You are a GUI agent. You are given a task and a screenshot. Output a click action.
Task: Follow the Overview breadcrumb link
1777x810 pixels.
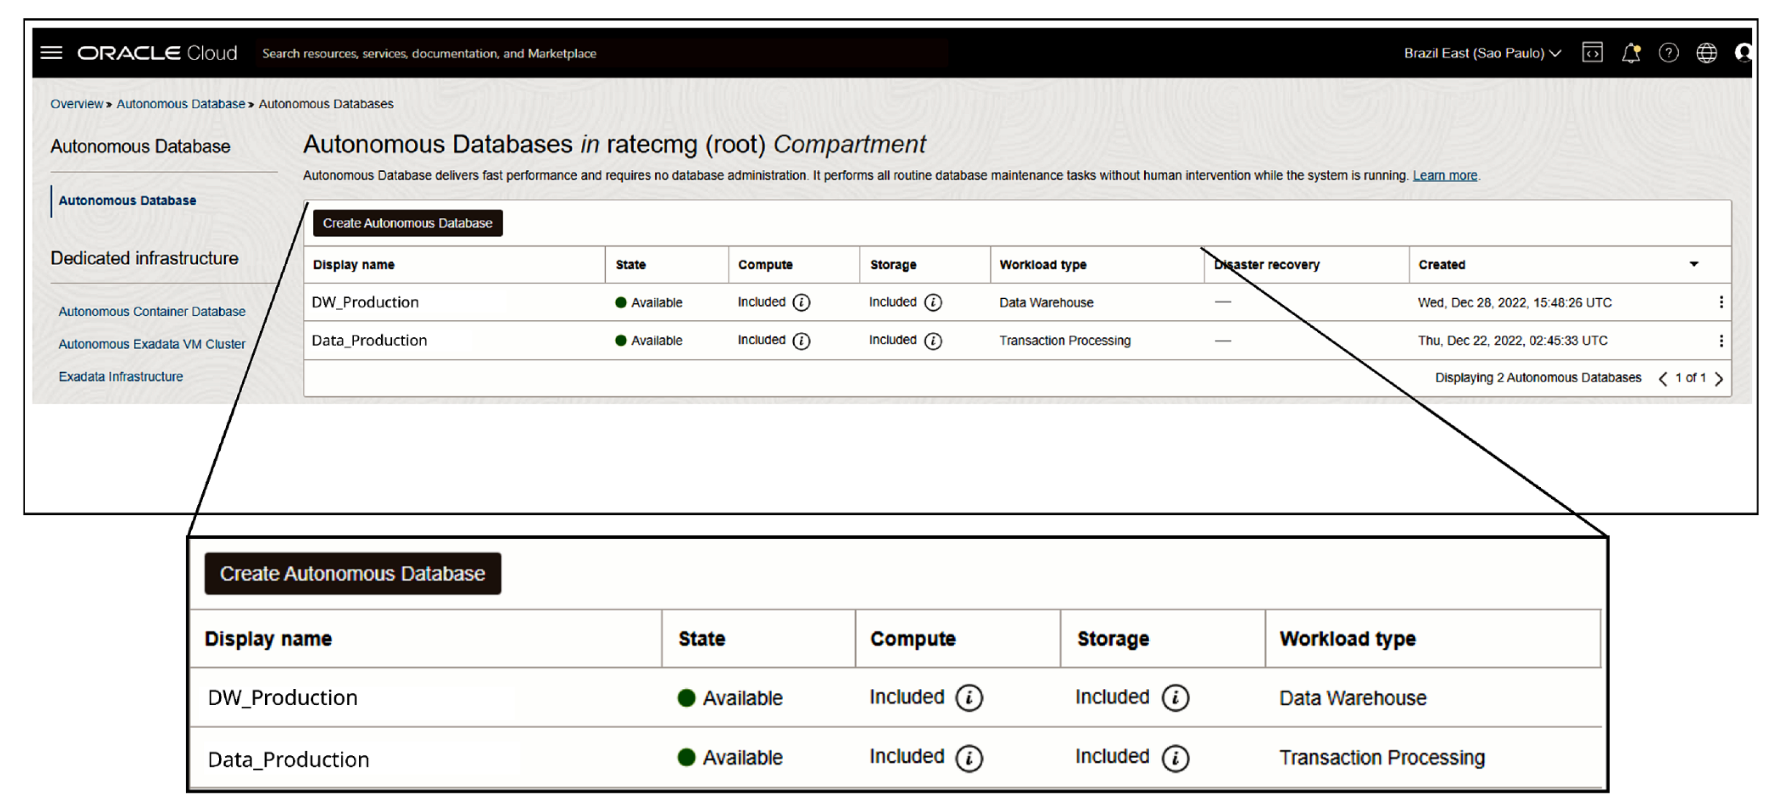click(76, 104)
